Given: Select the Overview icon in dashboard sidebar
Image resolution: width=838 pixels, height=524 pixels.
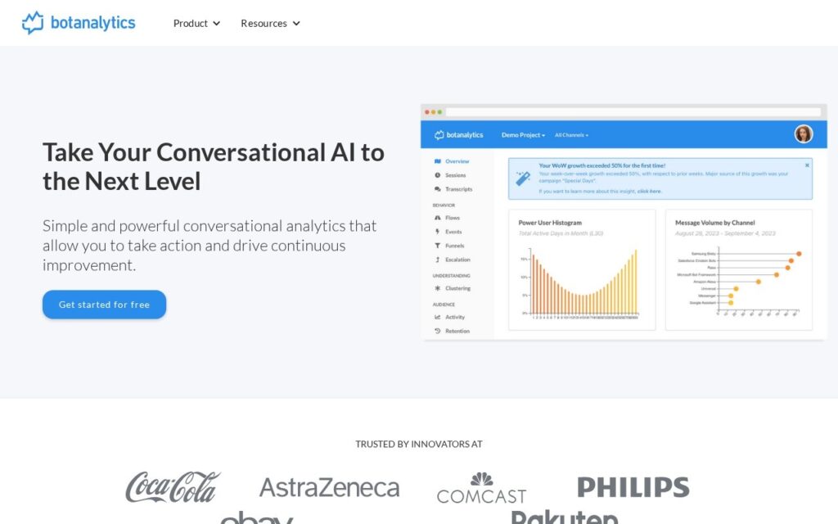Looking at the screenshot, I should pyautogui.click(x=437, y=161).
